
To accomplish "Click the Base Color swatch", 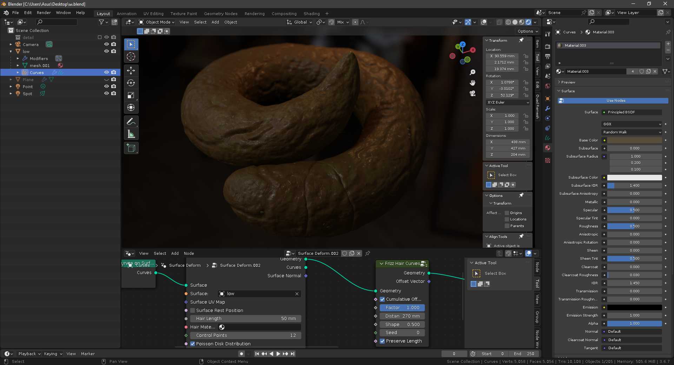I will (634, 140).
